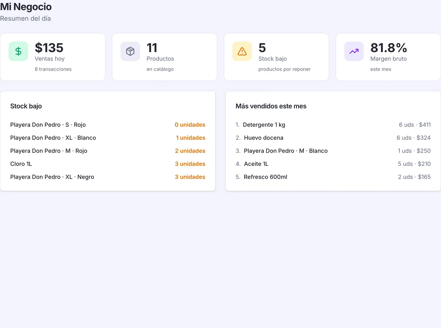441x328 pixels.
Task: Select 'Huevo docena' top seller
Action: pyautogui.click(x=333, y=138)
